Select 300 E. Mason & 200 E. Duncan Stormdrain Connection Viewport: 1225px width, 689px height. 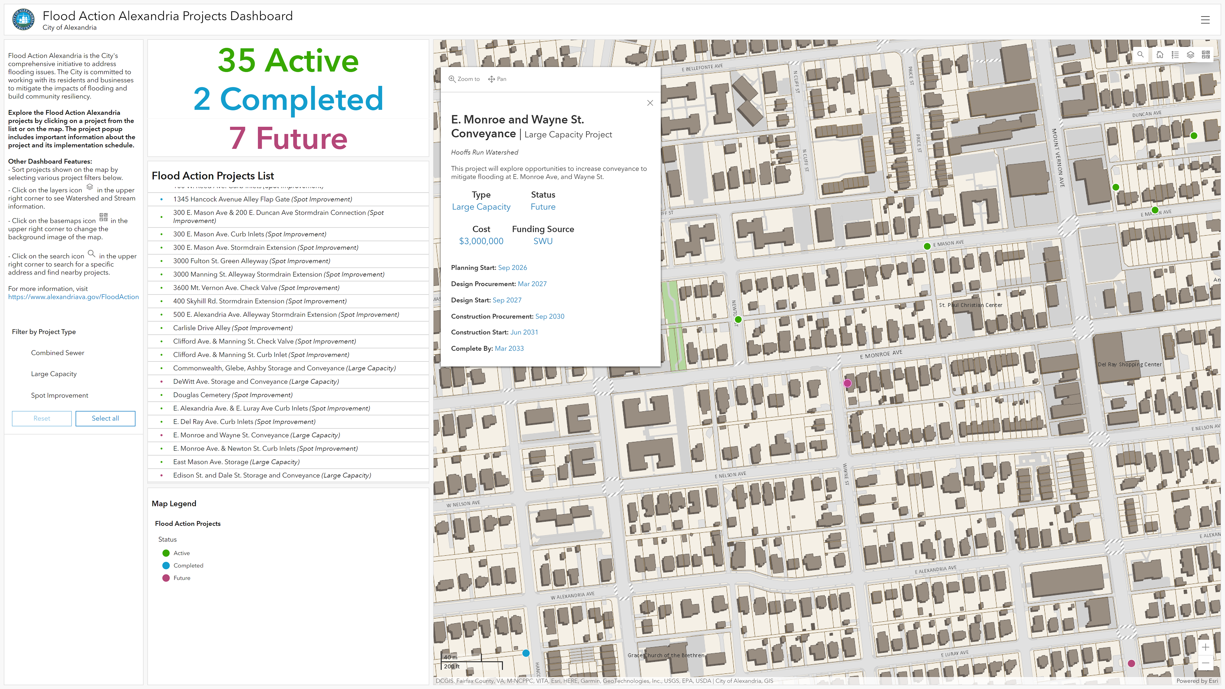click(x=288, y=216)
